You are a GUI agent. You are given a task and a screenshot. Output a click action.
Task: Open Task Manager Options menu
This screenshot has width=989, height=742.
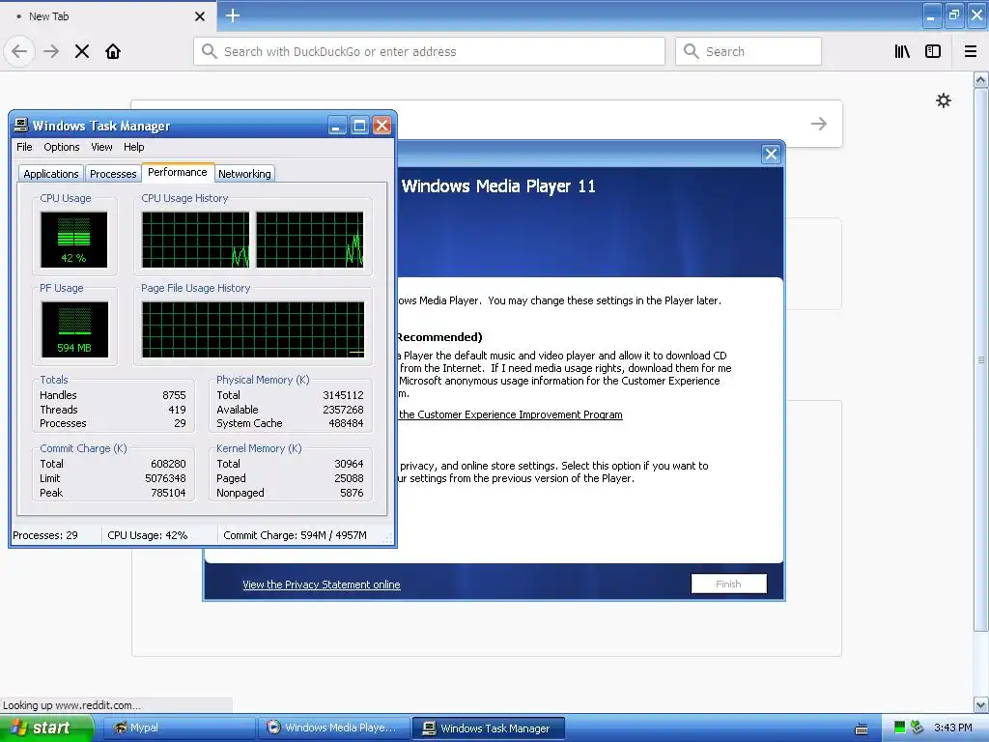pos(62,147)
